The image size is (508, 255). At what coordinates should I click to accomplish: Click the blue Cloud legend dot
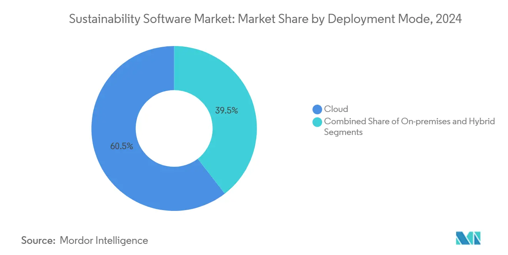[317, 109]
